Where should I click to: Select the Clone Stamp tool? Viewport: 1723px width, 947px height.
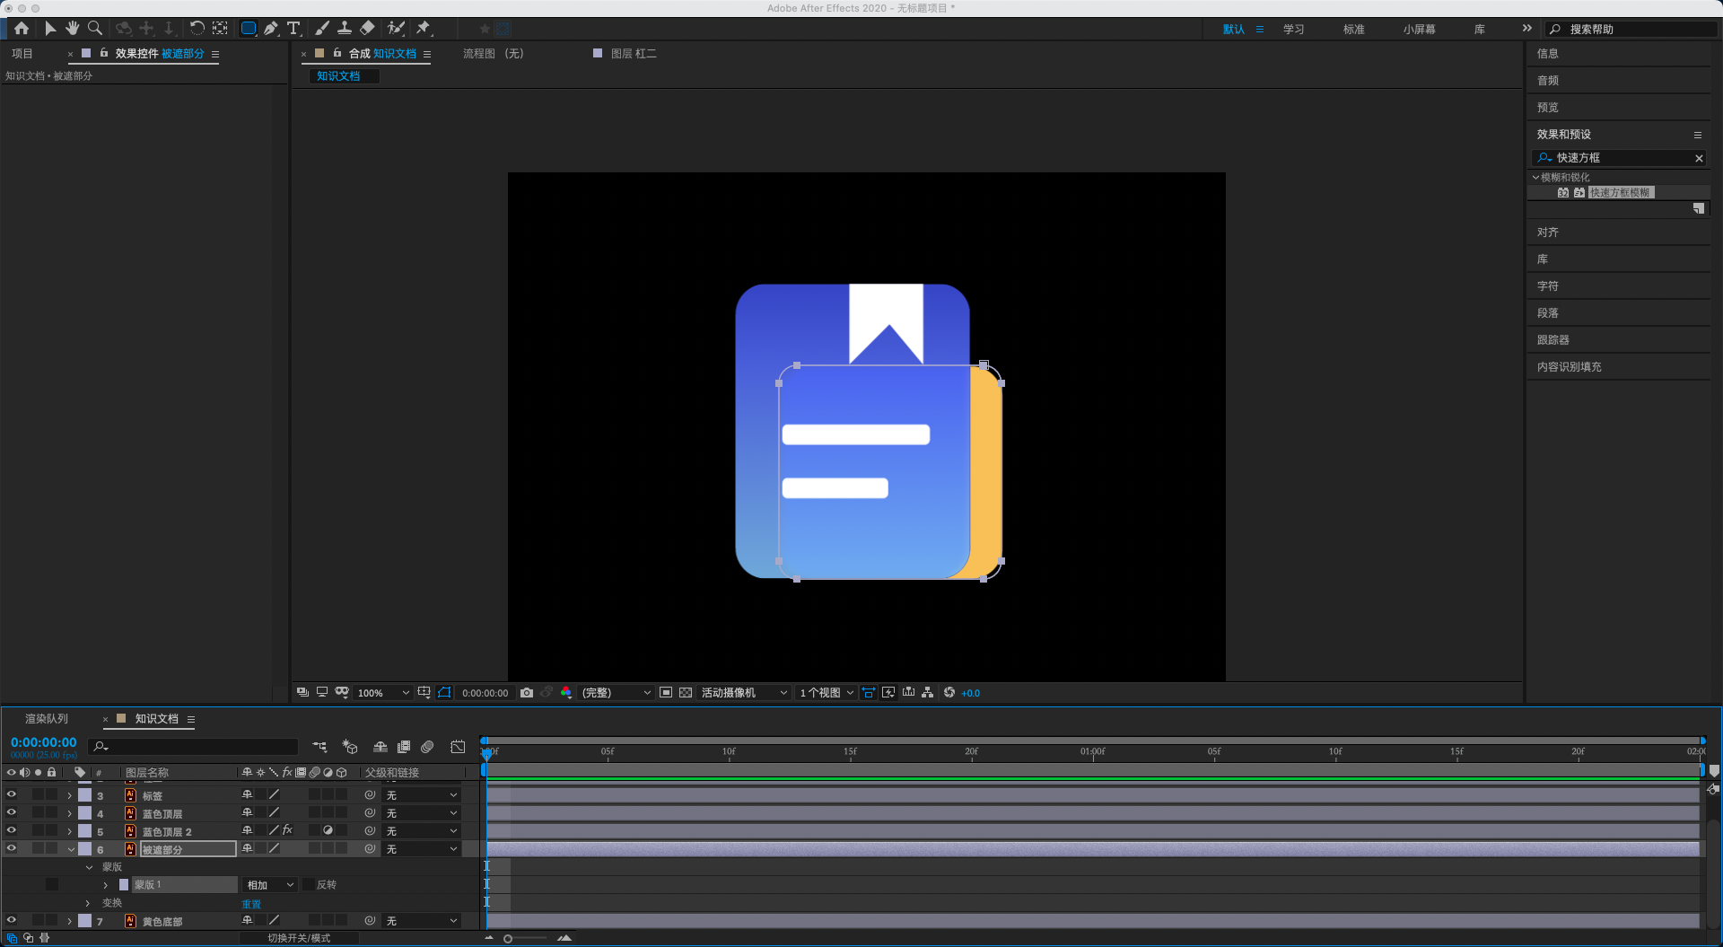[x=345, y=29]
